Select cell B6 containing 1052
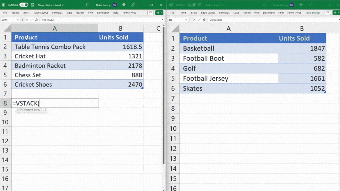Viewport: 340px width, 191px height. click(302, 88)
